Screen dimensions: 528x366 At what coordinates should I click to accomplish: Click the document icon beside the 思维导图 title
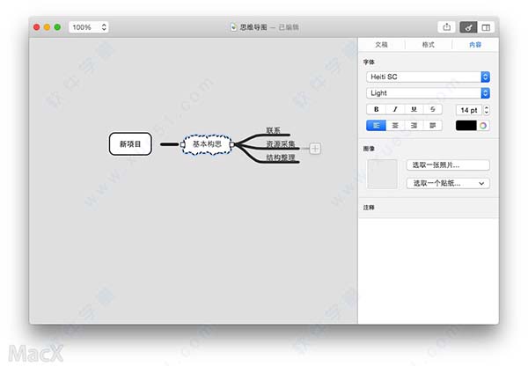pyautogui.click(x=233, y=27)
